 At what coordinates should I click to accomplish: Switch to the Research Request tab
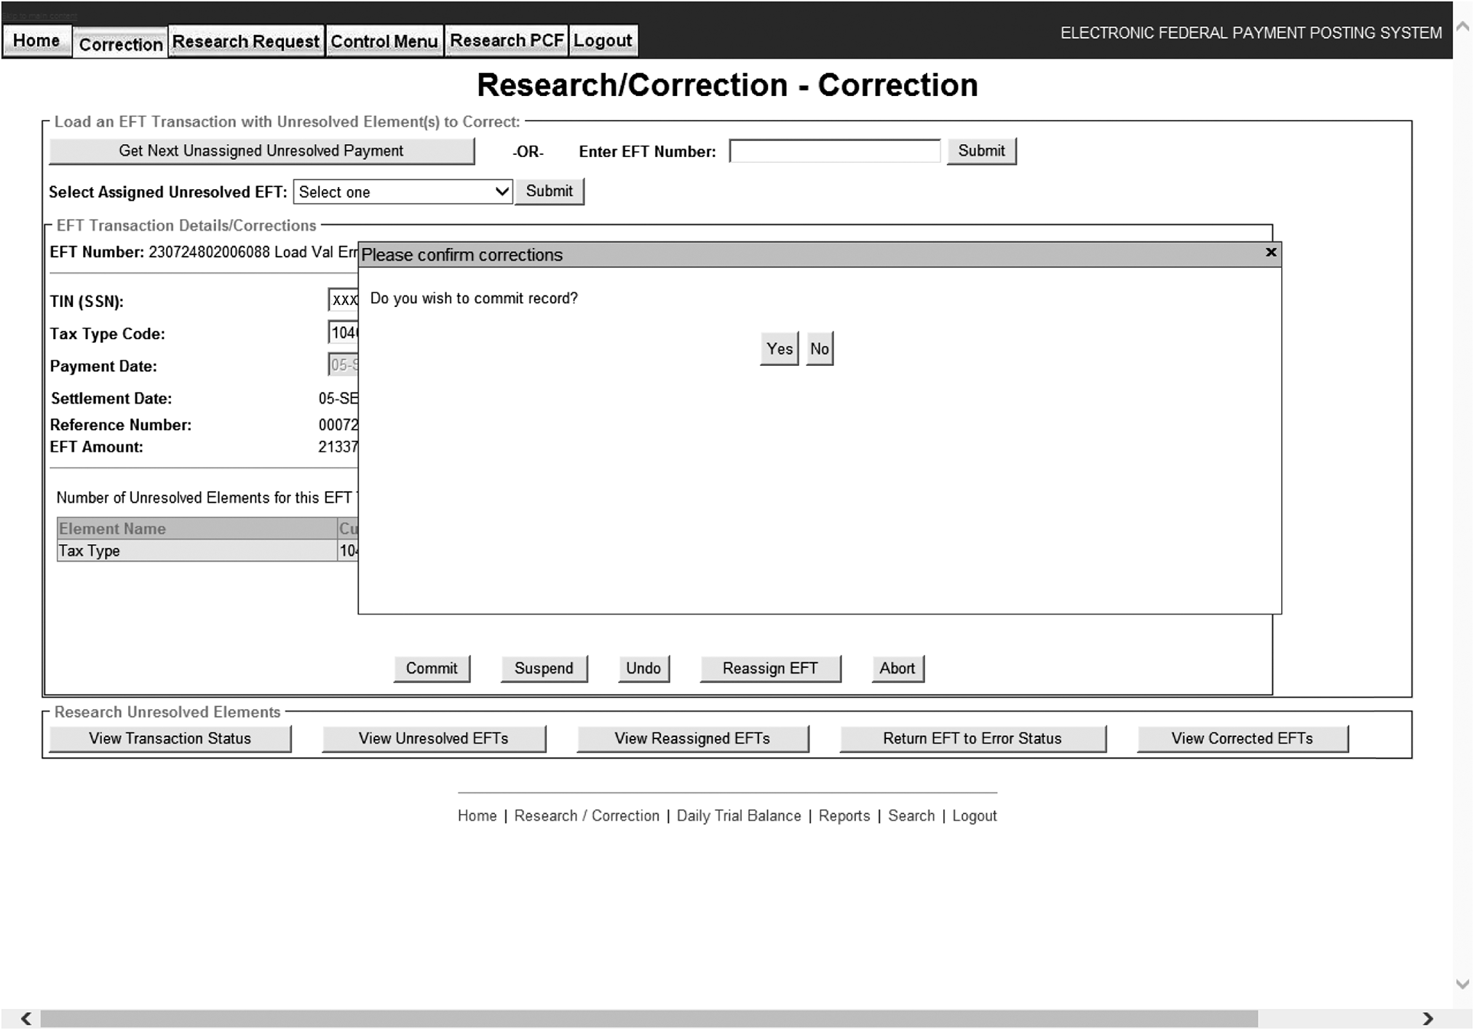tap(246, 41)
